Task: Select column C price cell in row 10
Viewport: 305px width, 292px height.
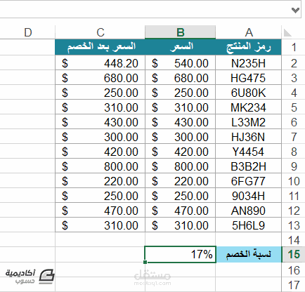Action: [x=100, y=181]
